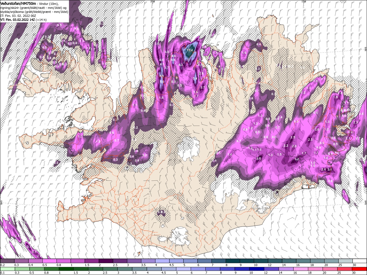
Task: Select palest green lower swatch between 0.1 and 0.3
Action: coord(7,269)
